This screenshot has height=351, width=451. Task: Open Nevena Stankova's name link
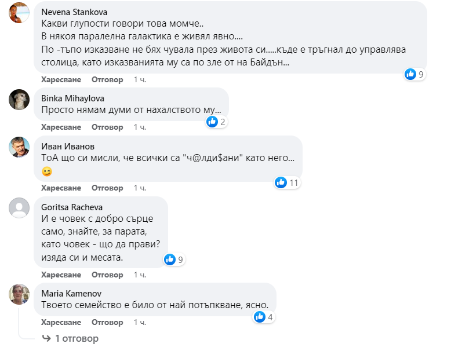pyautogui.click(x=74, y=12)
